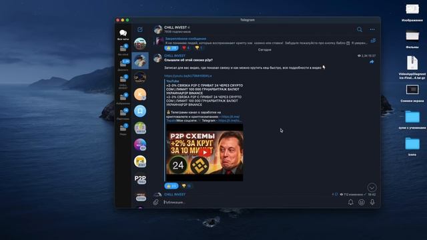Click the 'YouTube' preview source label
Image resolution: width=427 pixels, height=240 pixels.
173,81
